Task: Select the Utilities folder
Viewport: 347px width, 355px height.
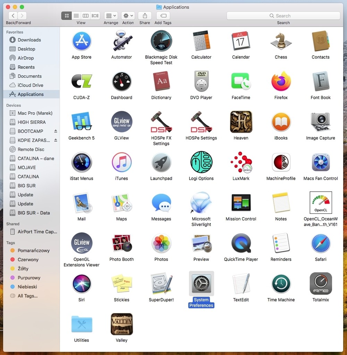Action: pos(82,324)
